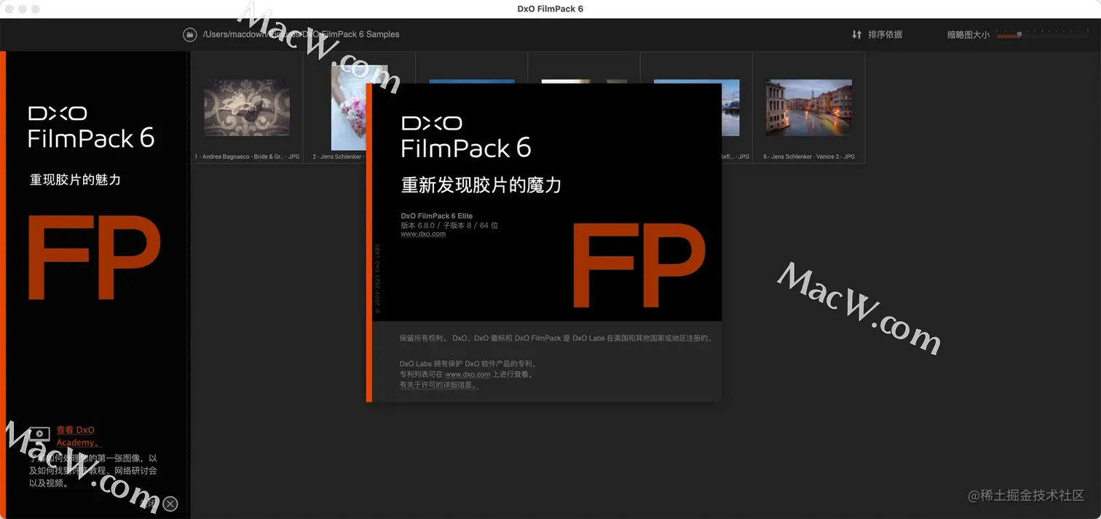The height and width of the screenshot is (519, 1101).
Task: Select the Jens Schlenker Venice 2 thumbnail
Action: coord(809,108)
